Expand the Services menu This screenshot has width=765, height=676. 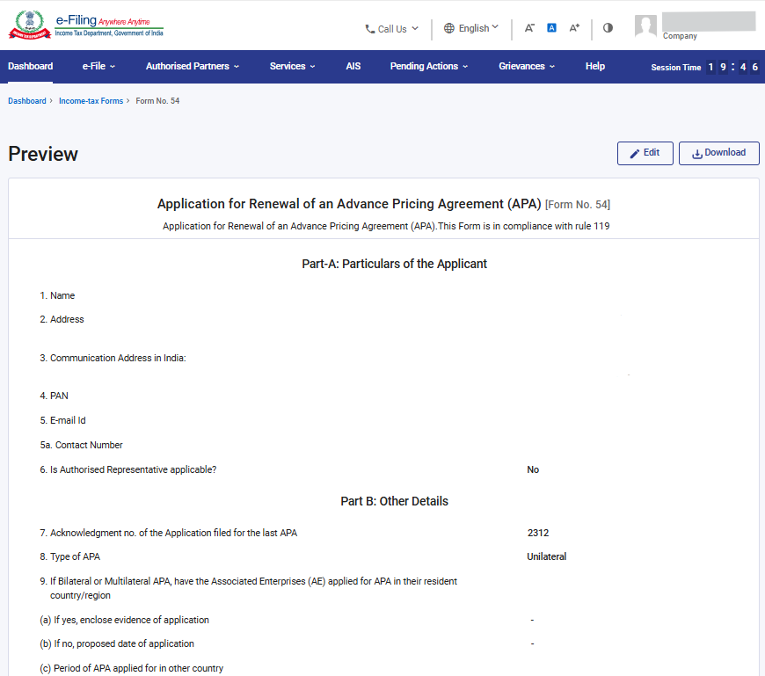click(292, 66)
